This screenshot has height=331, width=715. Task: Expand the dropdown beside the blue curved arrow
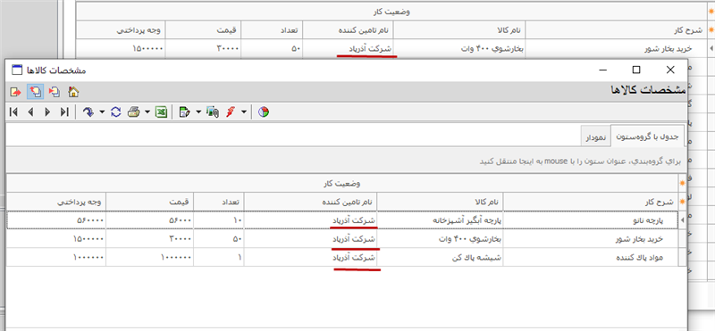(102, 112)
